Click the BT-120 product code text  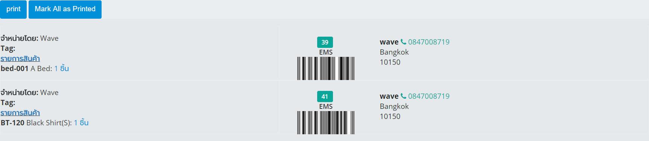pyautogui.click(x=12, y=123)
